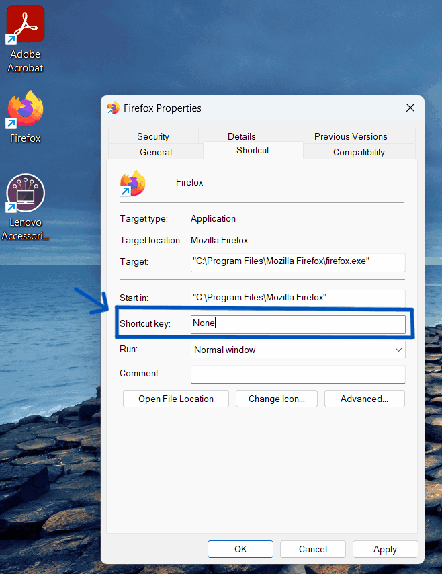This screenshot has height=574, width=442.
Task: Switch to the General tab
Action: [156, 151]
